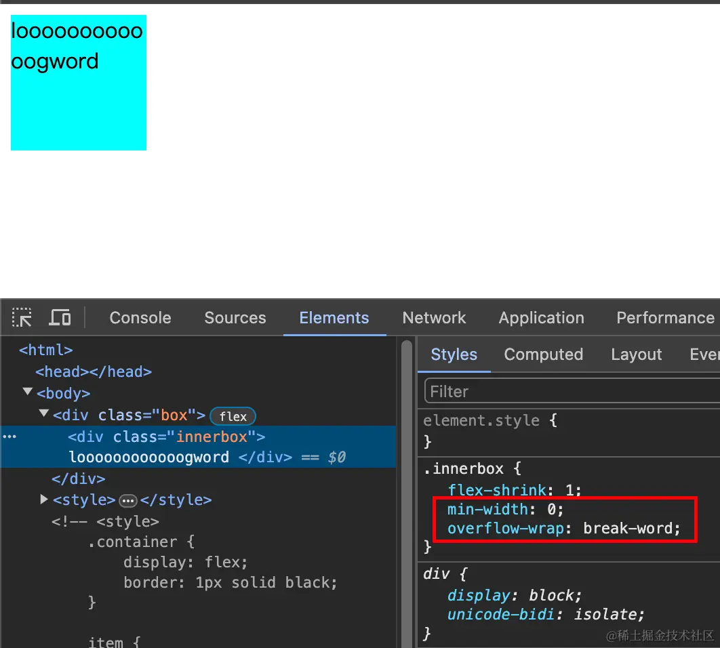
Task: Click the looooooooooooogword text node
Action: [x=149, y=458]
